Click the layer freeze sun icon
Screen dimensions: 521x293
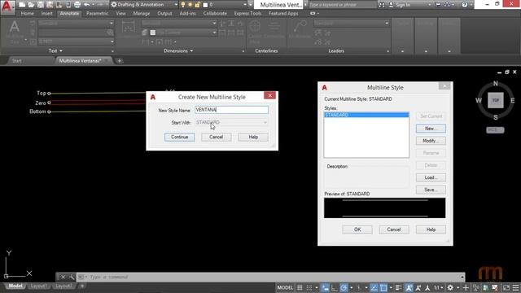[190, 5]
